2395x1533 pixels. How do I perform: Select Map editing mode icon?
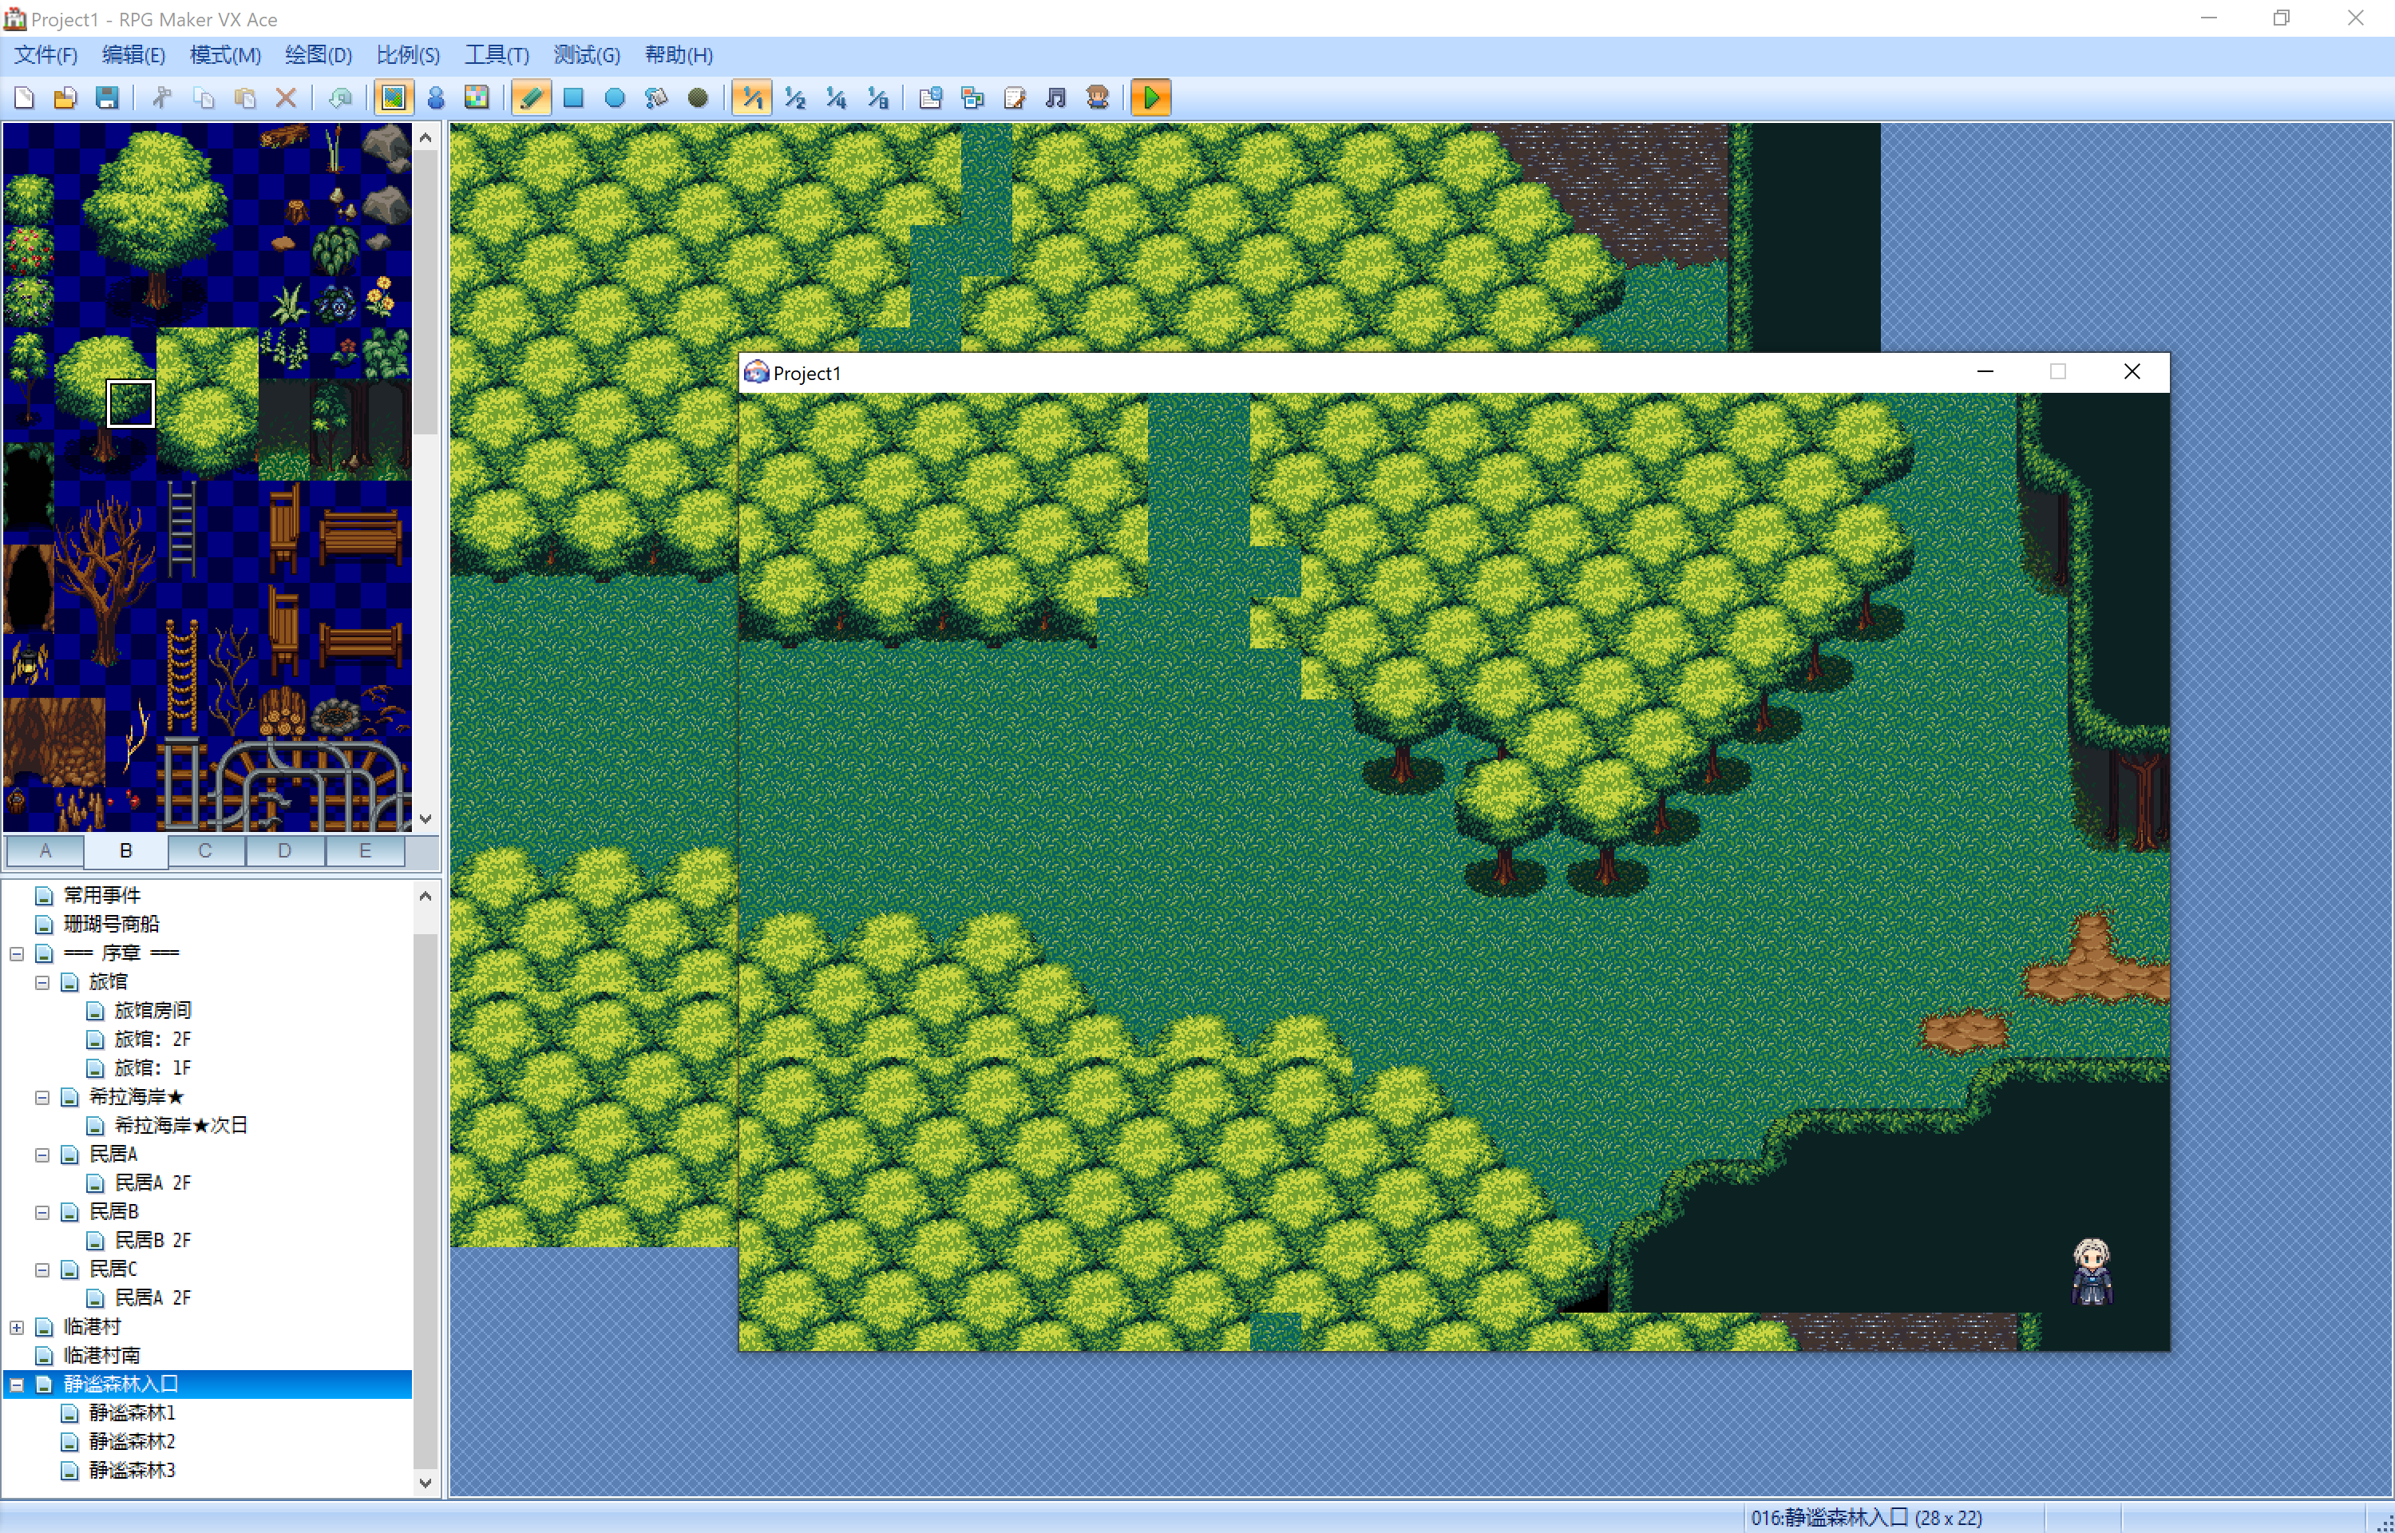[394, 97]
